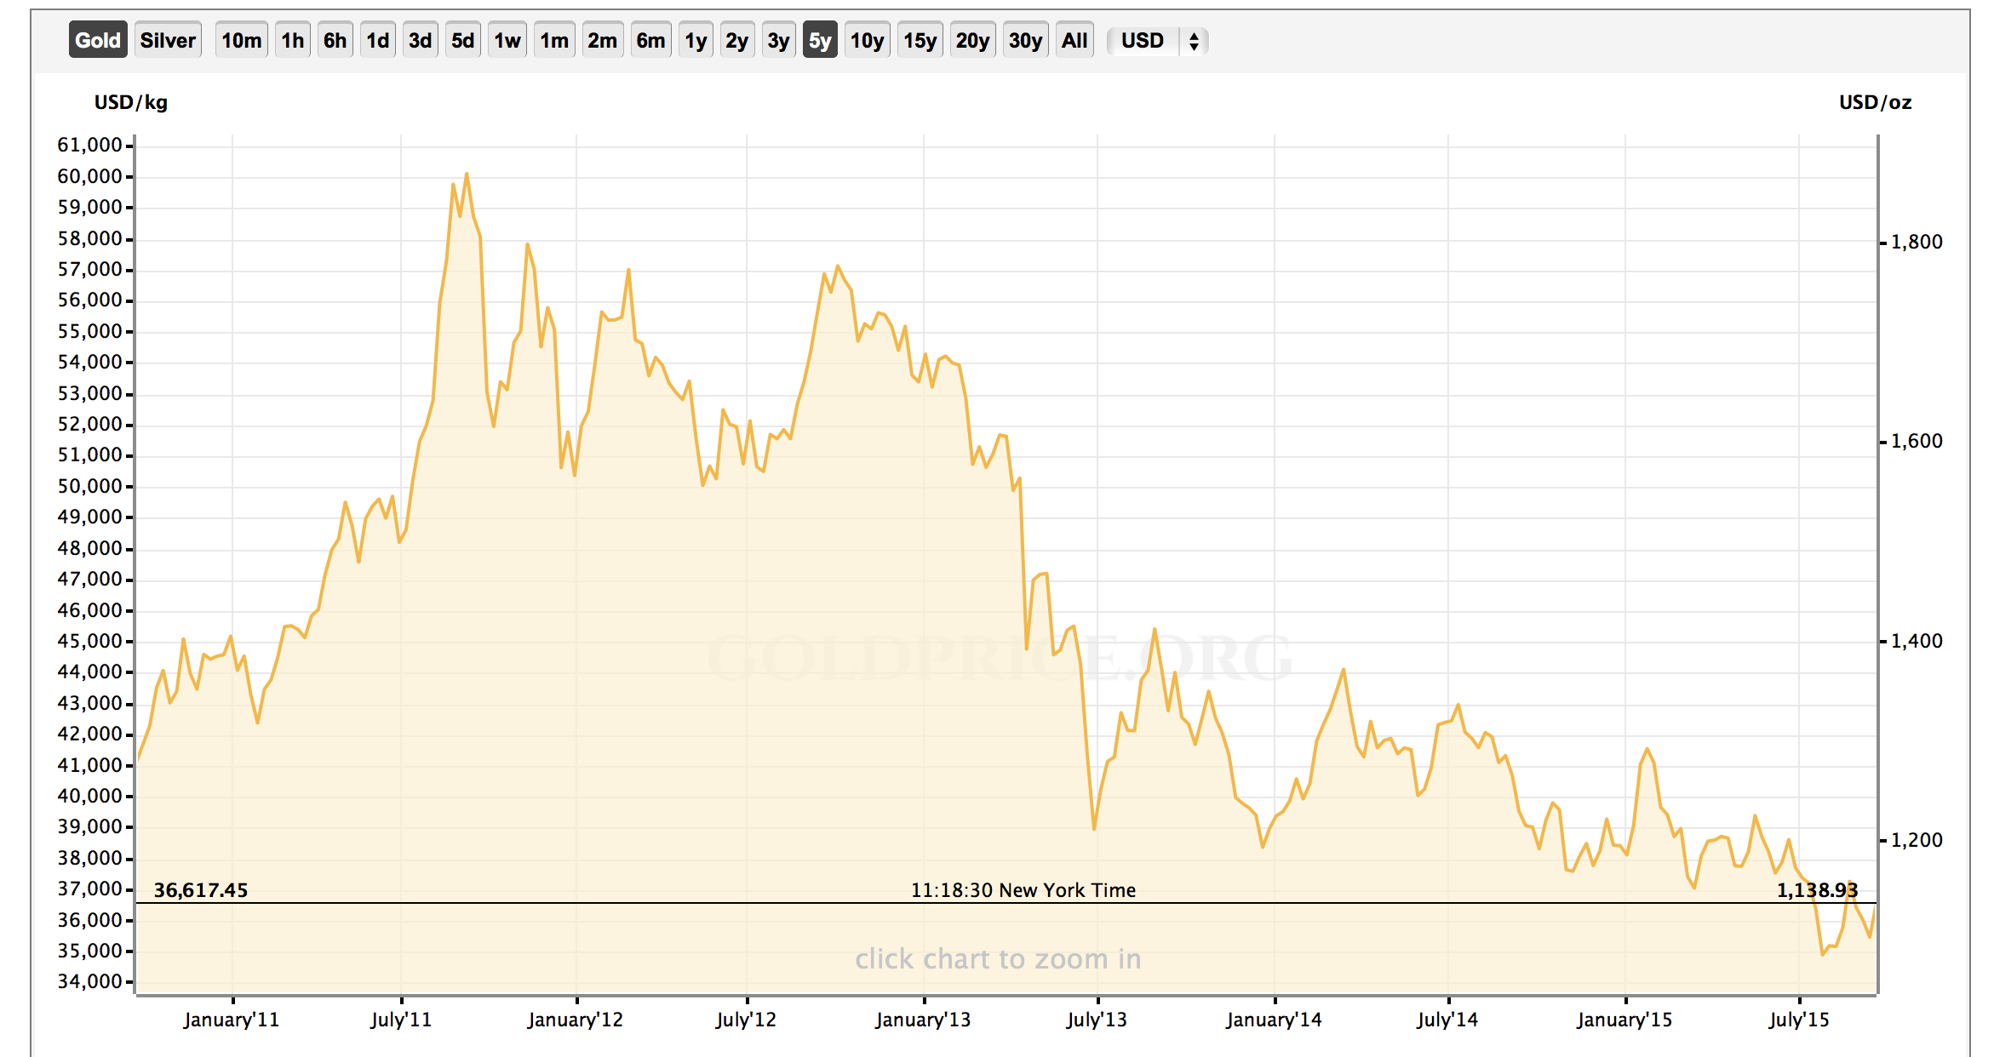1994x1057 pixels.
Task: Click the July'13 axis marker
Action: click(x=1097, y=1019)
